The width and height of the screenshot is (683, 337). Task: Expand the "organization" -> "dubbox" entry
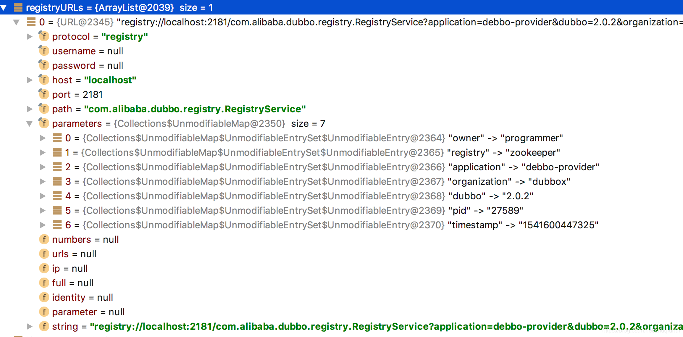tap(43, 182)
